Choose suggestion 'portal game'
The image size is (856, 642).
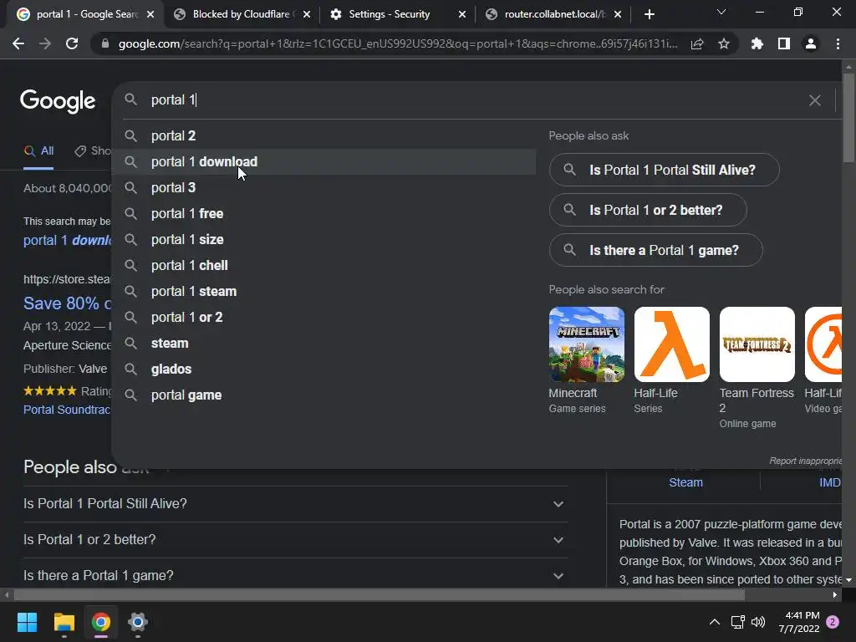(324, 395)
